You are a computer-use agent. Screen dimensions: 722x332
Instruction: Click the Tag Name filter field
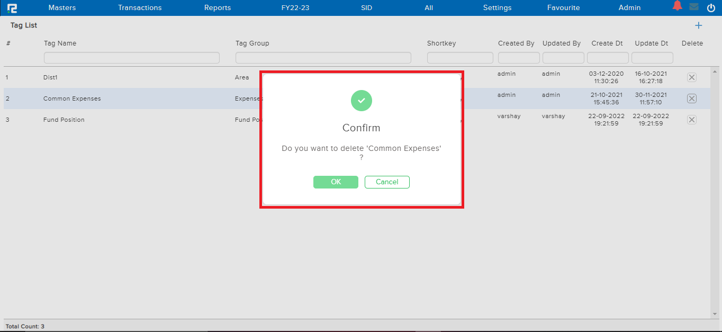131,58
